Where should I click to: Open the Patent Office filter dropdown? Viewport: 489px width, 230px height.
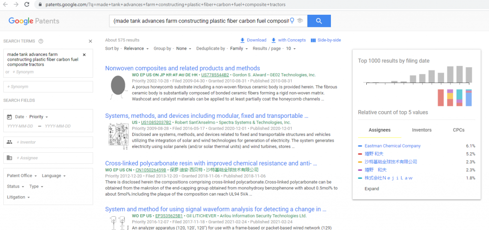(22, 176)
